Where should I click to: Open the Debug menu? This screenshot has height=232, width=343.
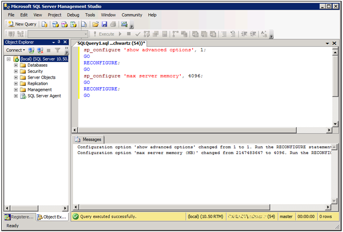(73, 15)
